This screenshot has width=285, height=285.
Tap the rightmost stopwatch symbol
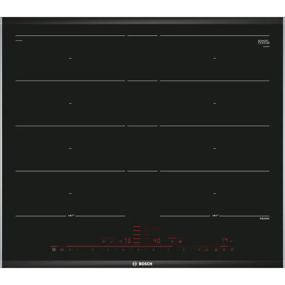tap(232, 250)
